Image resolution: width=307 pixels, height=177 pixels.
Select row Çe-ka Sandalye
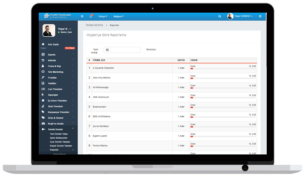pyautogui.click(x=172, y=126)
